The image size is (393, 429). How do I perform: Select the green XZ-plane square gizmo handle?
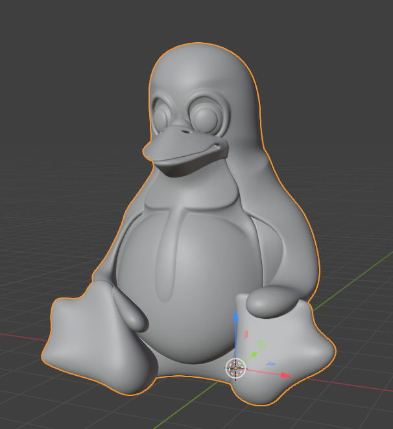[x=261, y=345]
